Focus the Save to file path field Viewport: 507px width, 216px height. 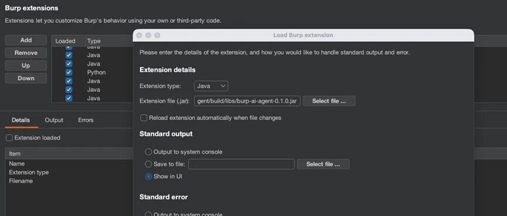pyautogui.click(x=241, y=164)
